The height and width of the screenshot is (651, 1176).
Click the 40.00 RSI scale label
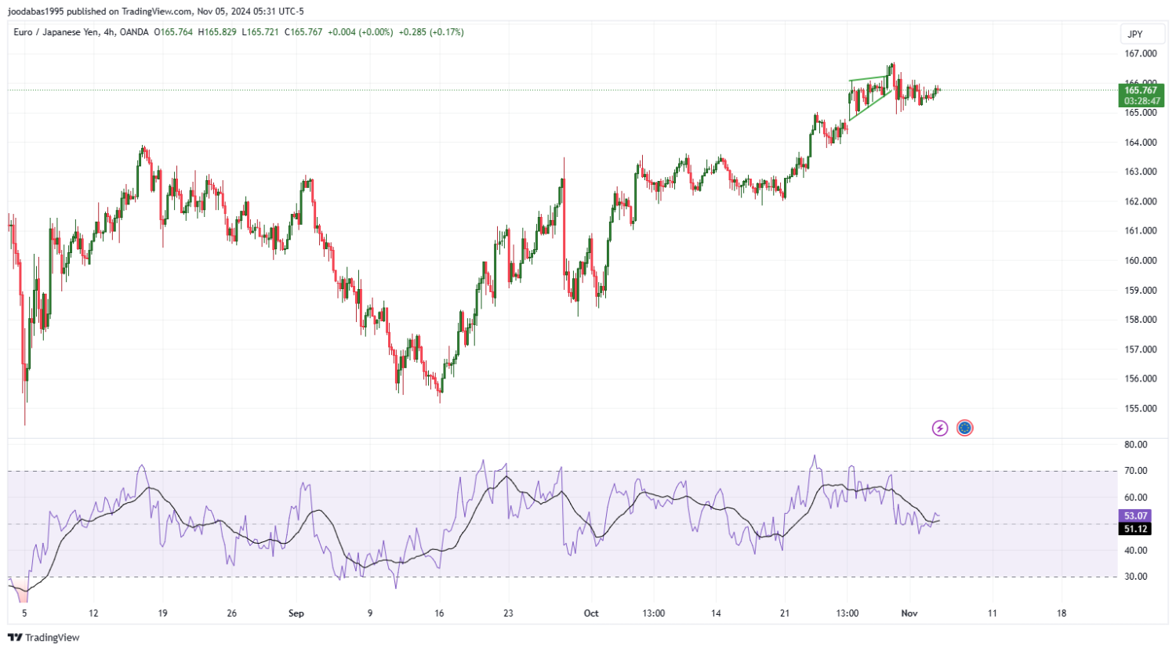[1136, 551]
